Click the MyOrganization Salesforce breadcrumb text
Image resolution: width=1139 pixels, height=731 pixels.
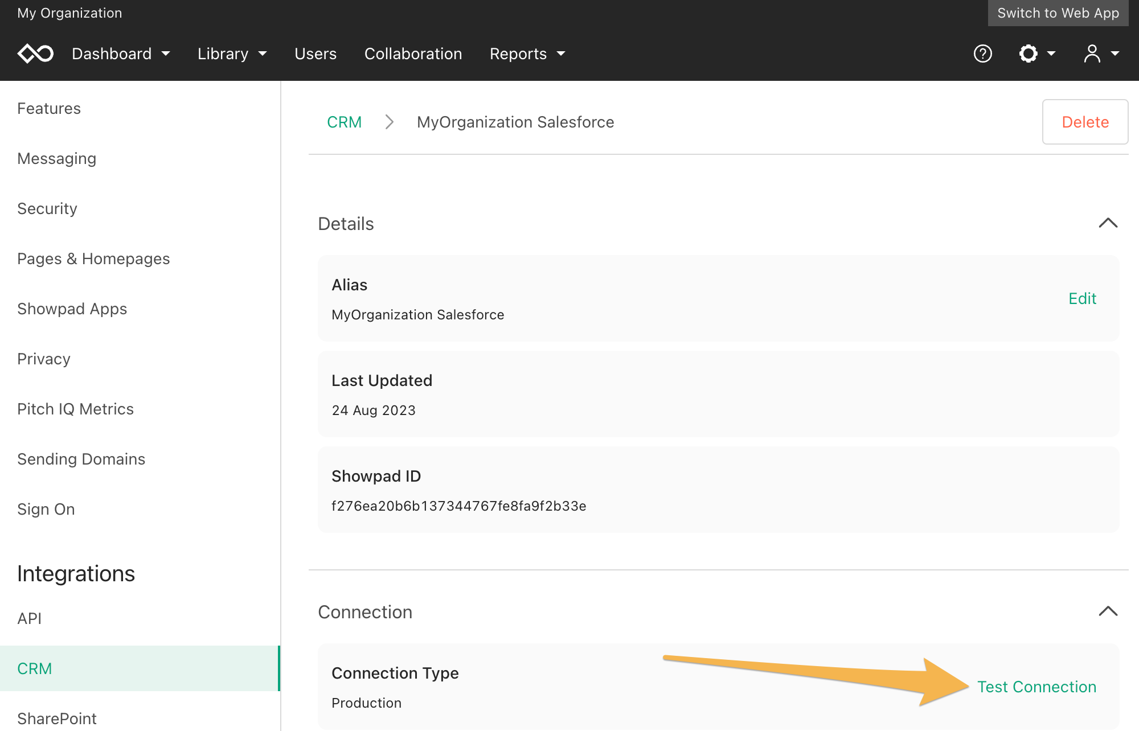point(515,122)
